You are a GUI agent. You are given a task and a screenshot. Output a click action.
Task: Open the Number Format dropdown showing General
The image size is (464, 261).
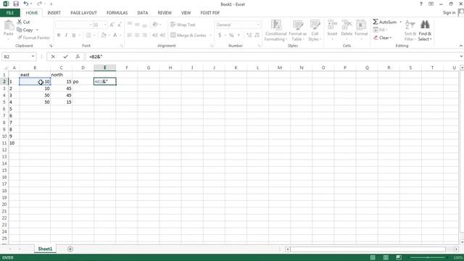pos(258,25)
